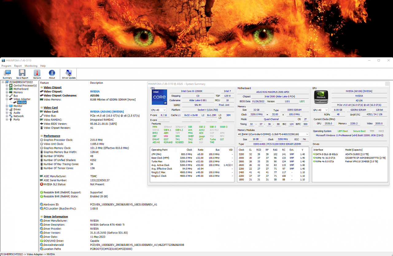Click the SATA drive status indicator
393x256 pixels.
(x=314, y=154)
